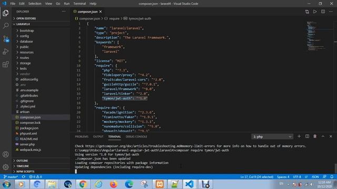The height and width of the screenshot is (189, 337).
Task: Click the master branch indicator
Action: click(x=11, y=177)
